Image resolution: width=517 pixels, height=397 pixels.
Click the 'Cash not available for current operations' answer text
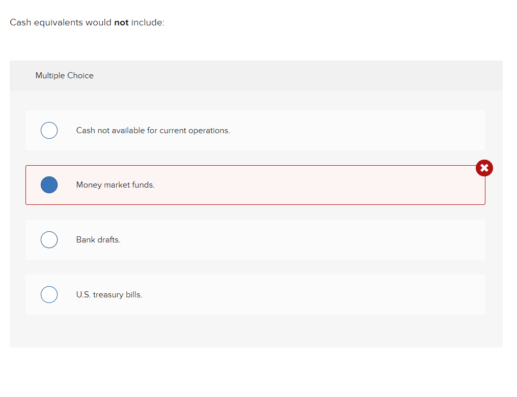[153, 130]
